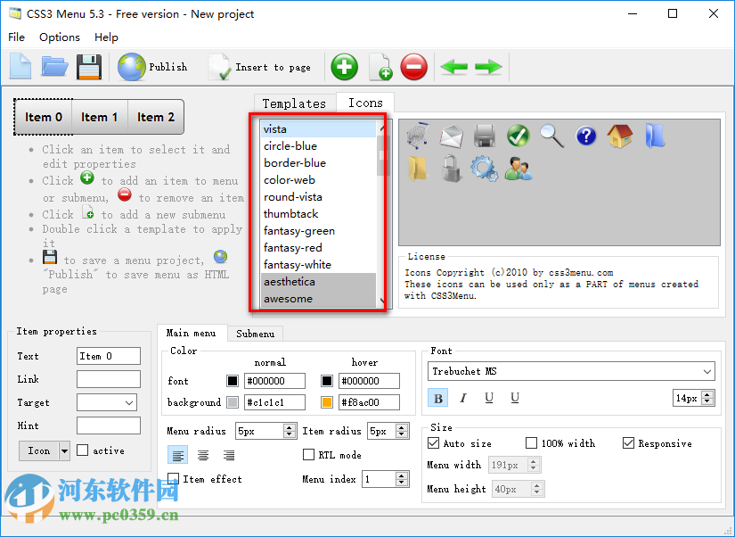Switch to the Templates tab

pyautogui.click(x=294, y=103)
